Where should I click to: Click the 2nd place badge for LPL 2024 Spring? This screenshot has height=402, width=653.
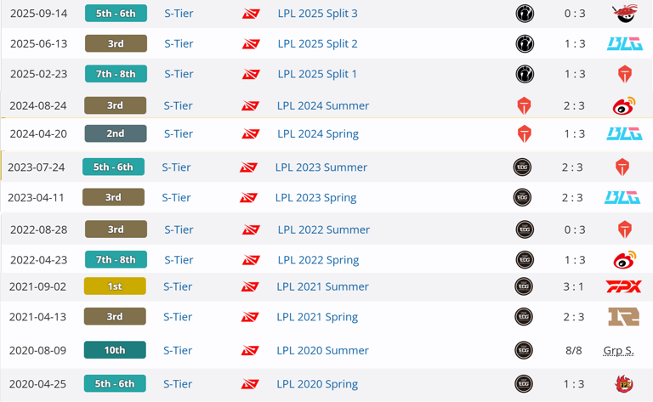click(116, 133)
